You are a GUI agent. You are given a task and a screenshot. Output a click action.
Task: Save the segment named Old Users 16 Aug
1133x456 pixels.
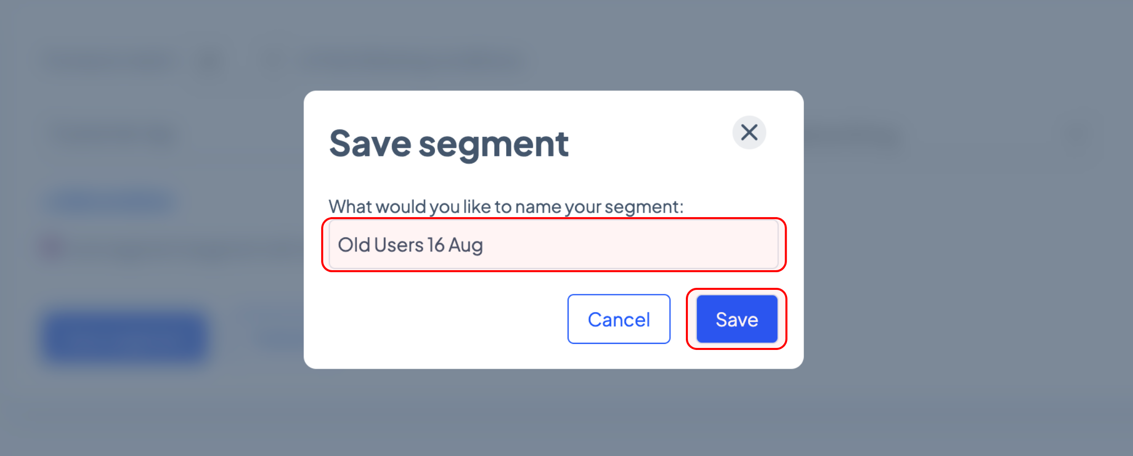737,319
